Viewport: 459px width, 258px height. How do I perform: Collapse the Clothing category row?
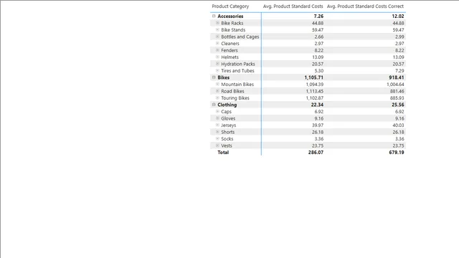click(x=214, y=105)
